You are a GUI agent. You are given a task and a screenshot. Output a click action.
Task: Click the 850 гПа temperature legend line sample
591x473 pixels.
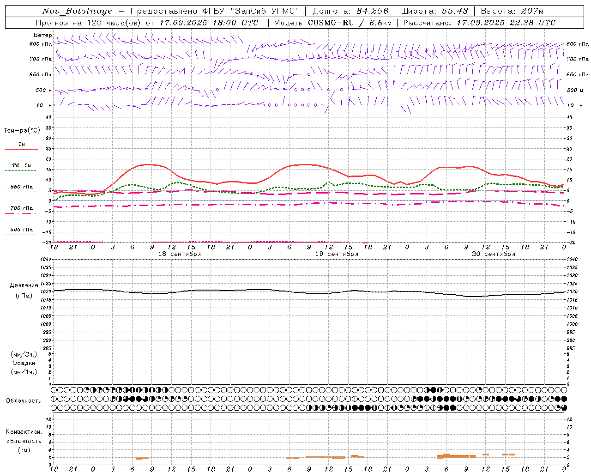point(21,192)
